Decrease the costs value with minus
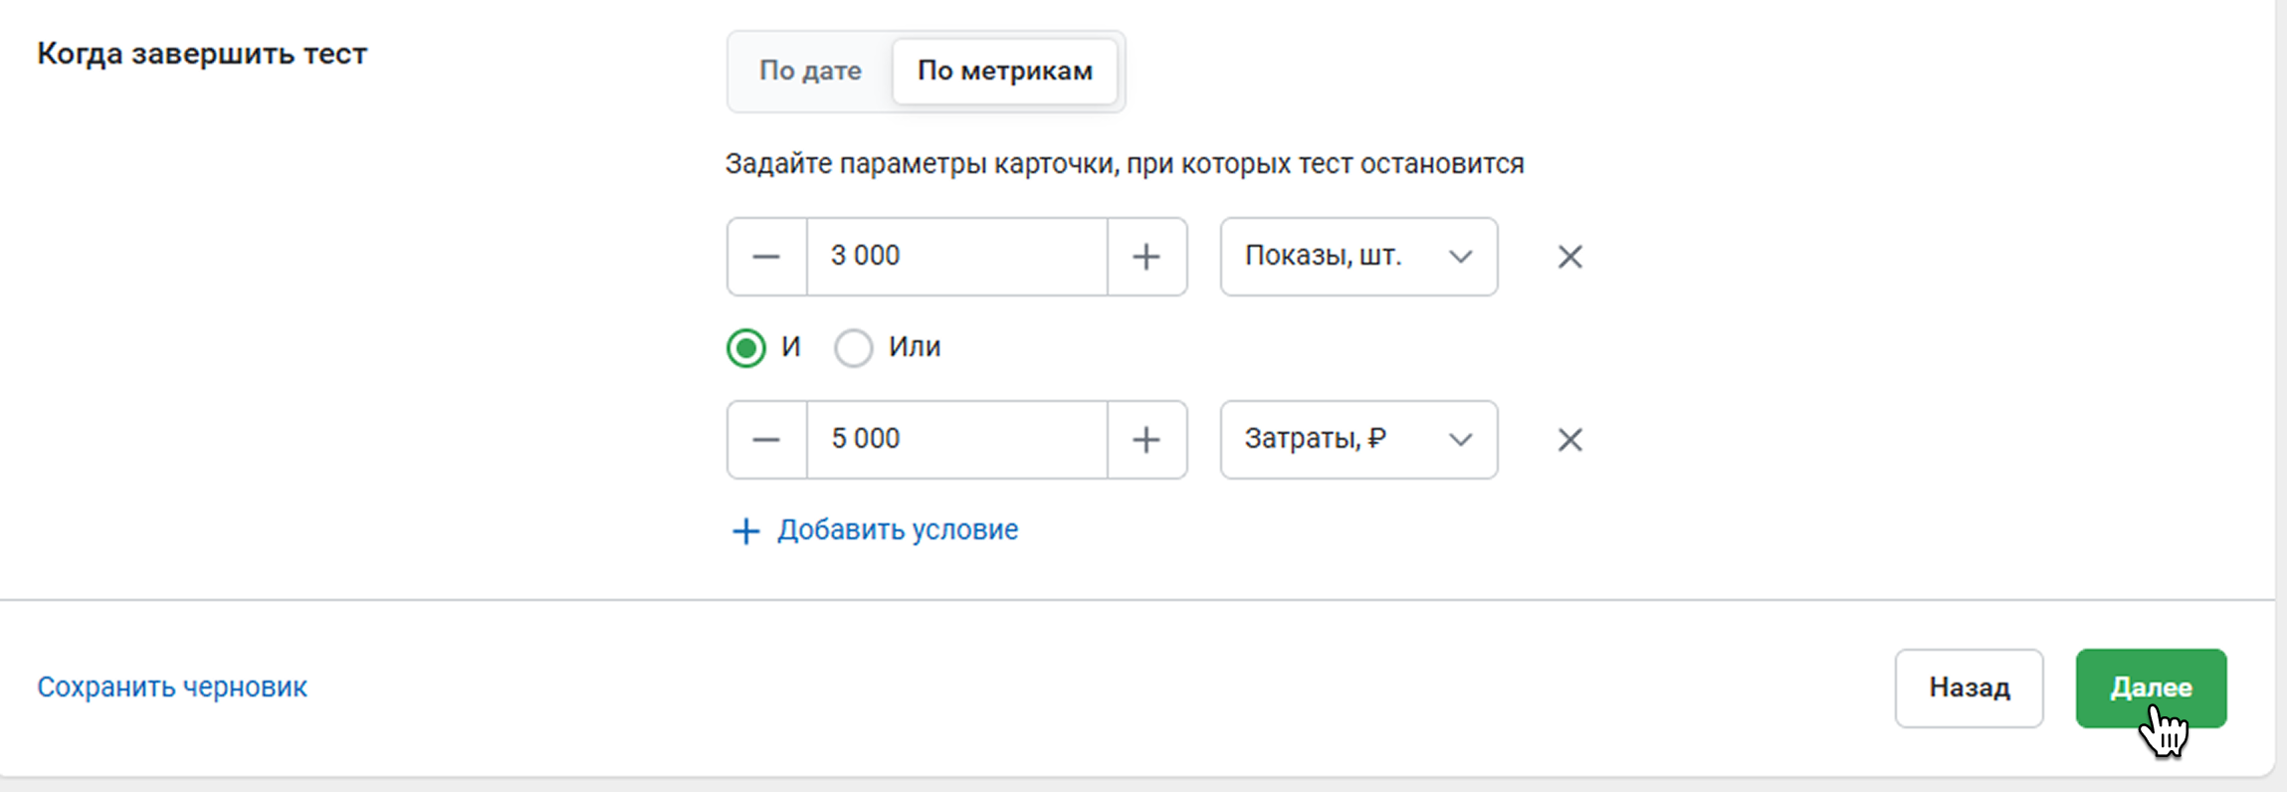This screenshot has width=2287, height=792. (766, 440)
